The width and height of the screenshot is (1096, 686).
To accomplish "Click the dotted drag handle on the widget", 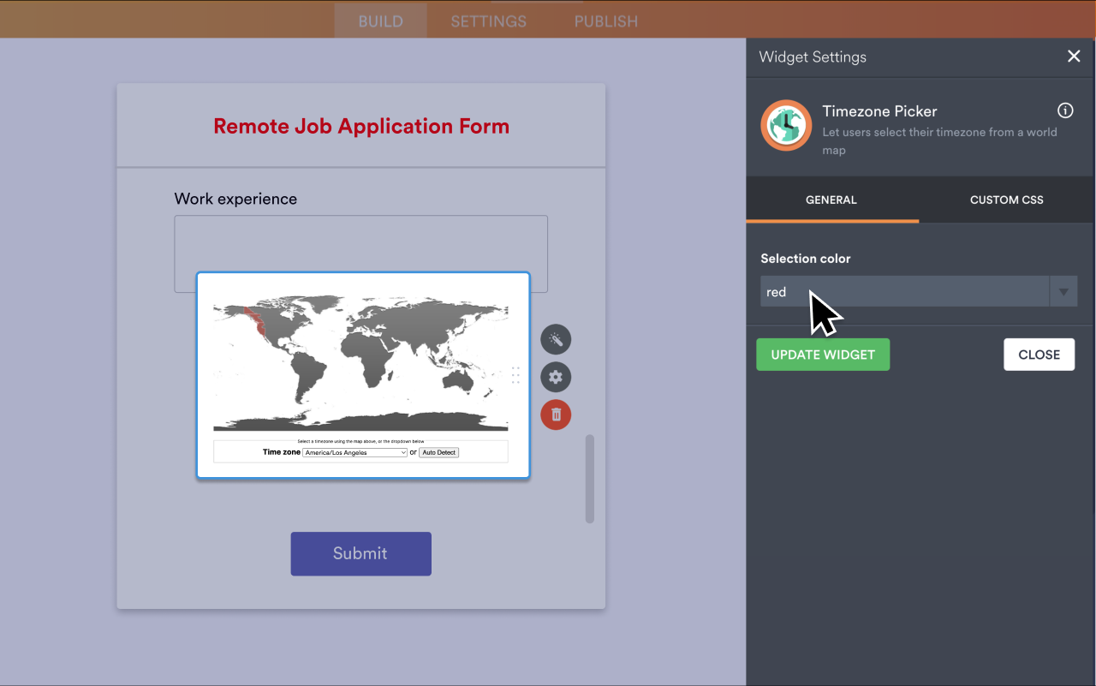I will point(515,375).
